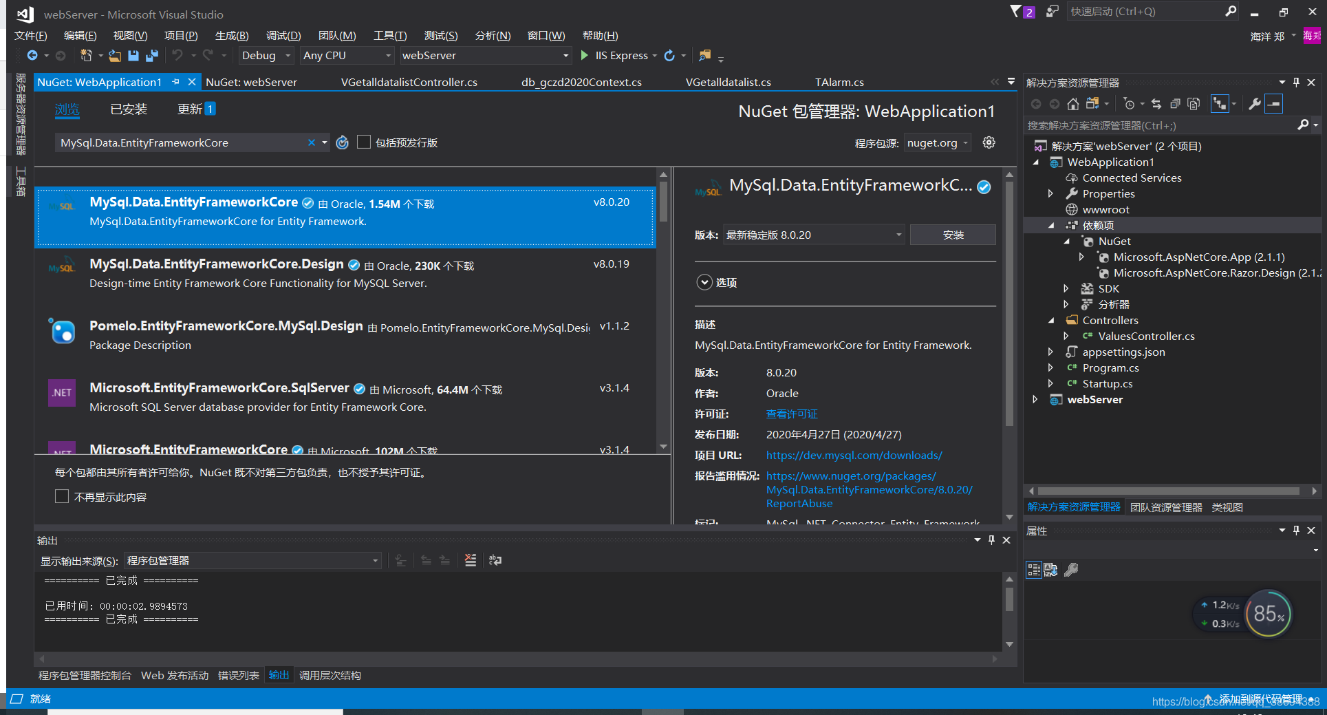The image size is (1327, 715).
Task: Expand the Options section
Action: [x=704, y=282]
